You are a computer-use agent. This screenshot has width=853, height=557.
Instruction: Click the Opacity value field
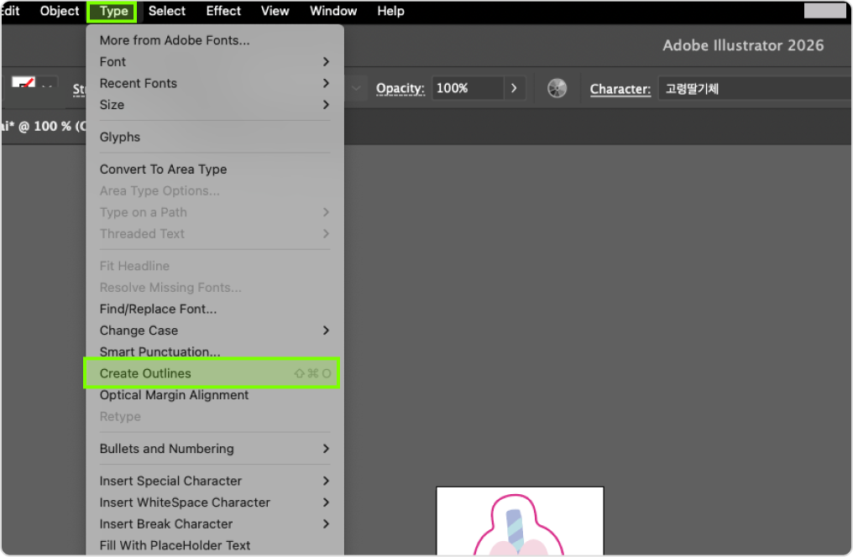pyautogui.click(x=468, y=88)
